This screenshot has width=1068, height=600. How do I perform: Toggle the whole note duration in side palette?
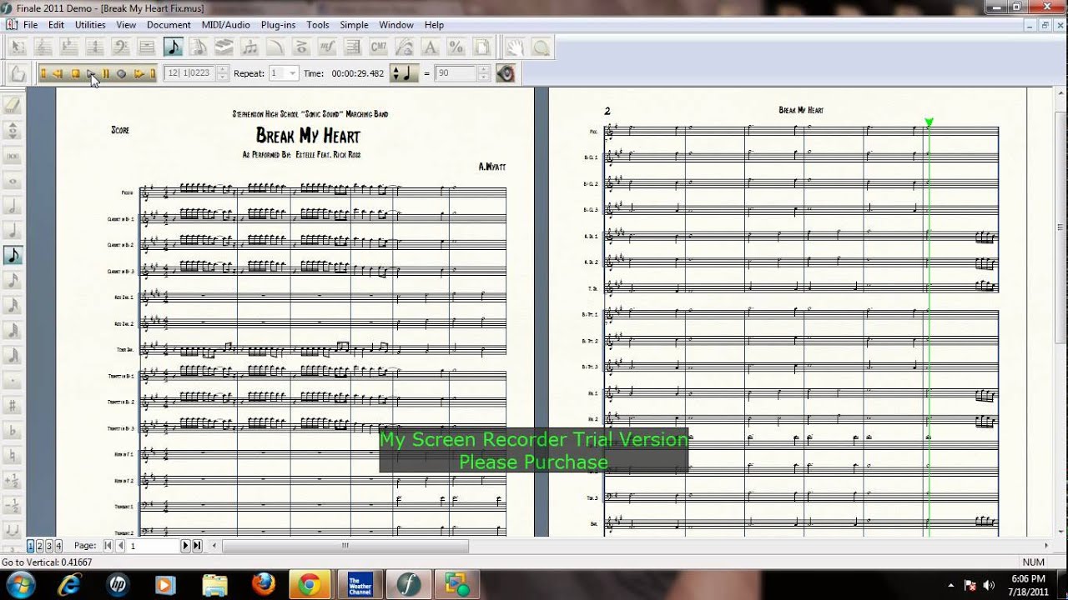pyautogui.click(x=13, y=180)
